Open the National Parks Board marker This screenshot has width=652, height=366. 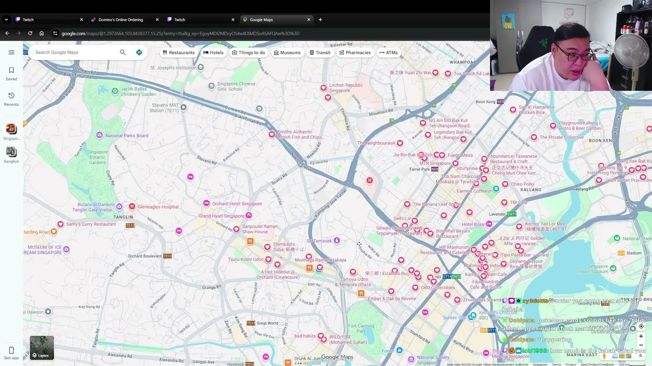coord(99,135)
